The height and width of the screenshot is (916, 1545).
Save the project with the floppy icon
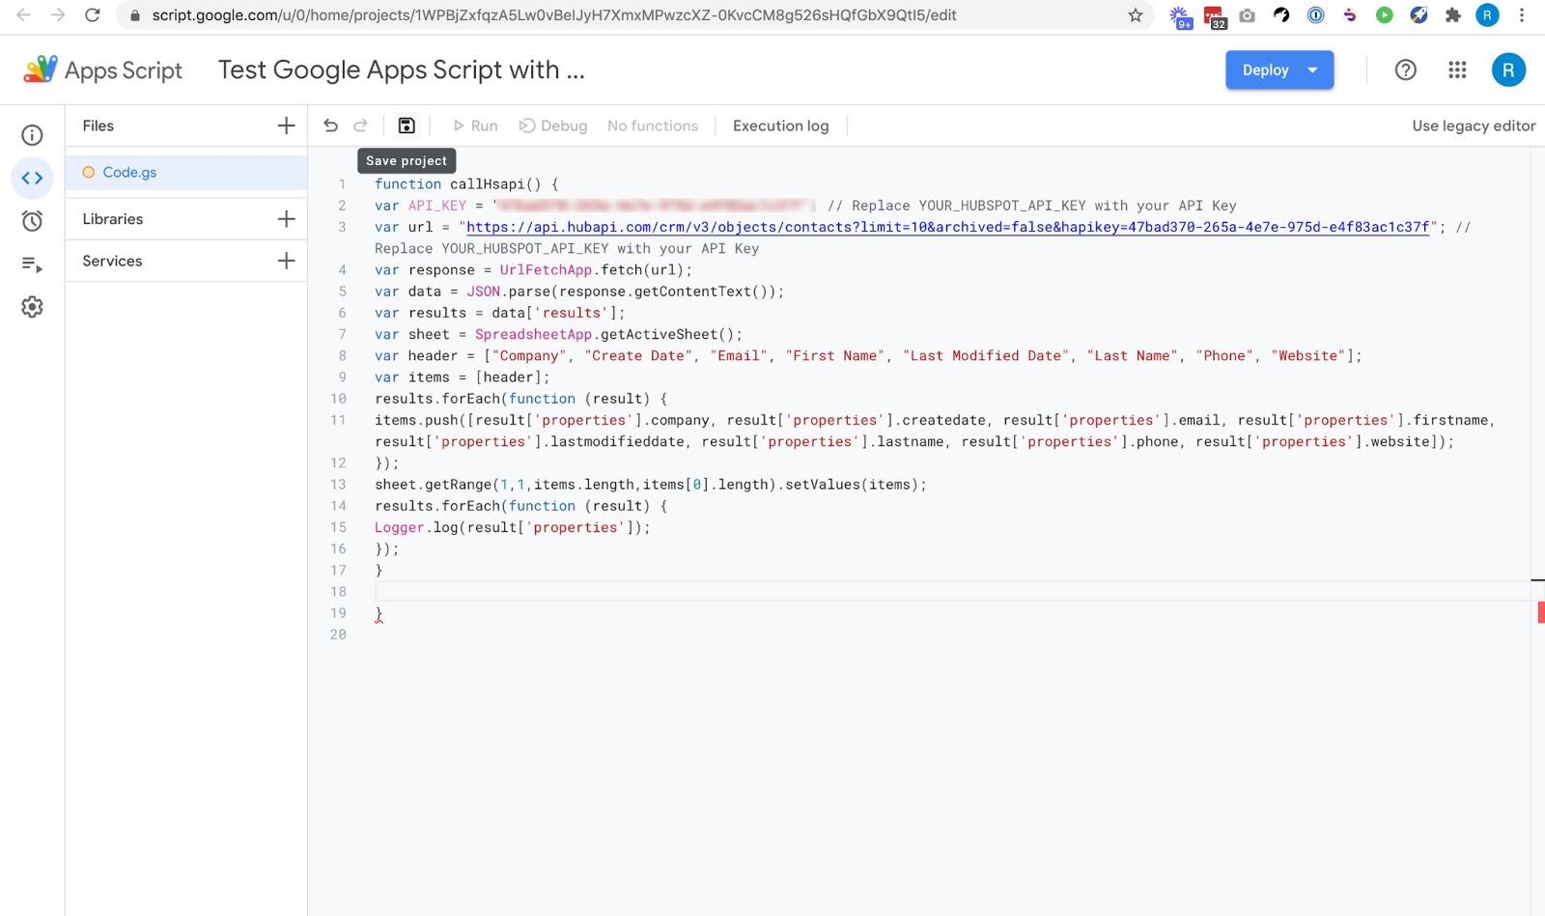click(x=407, y=125)
